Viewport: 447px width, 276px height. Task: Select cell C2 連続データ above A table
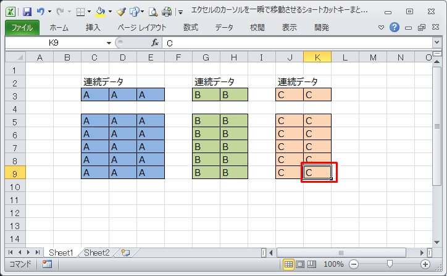click(x=95, y=82)
